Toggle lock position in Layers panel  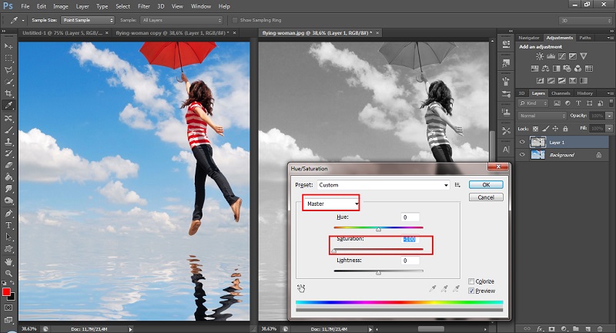pyautogui.click(x=555, y=128)
